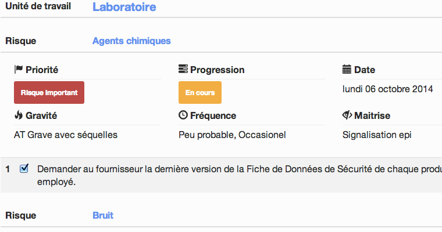Image resolution: width=442 pixels, height=232 pixels.
Task: Open the Bruit risk link
Action: coord(103,215)
